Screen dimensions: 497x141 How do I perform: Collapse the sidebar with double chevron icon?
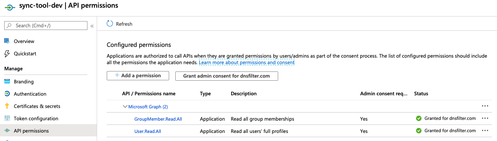coord(92,26)
